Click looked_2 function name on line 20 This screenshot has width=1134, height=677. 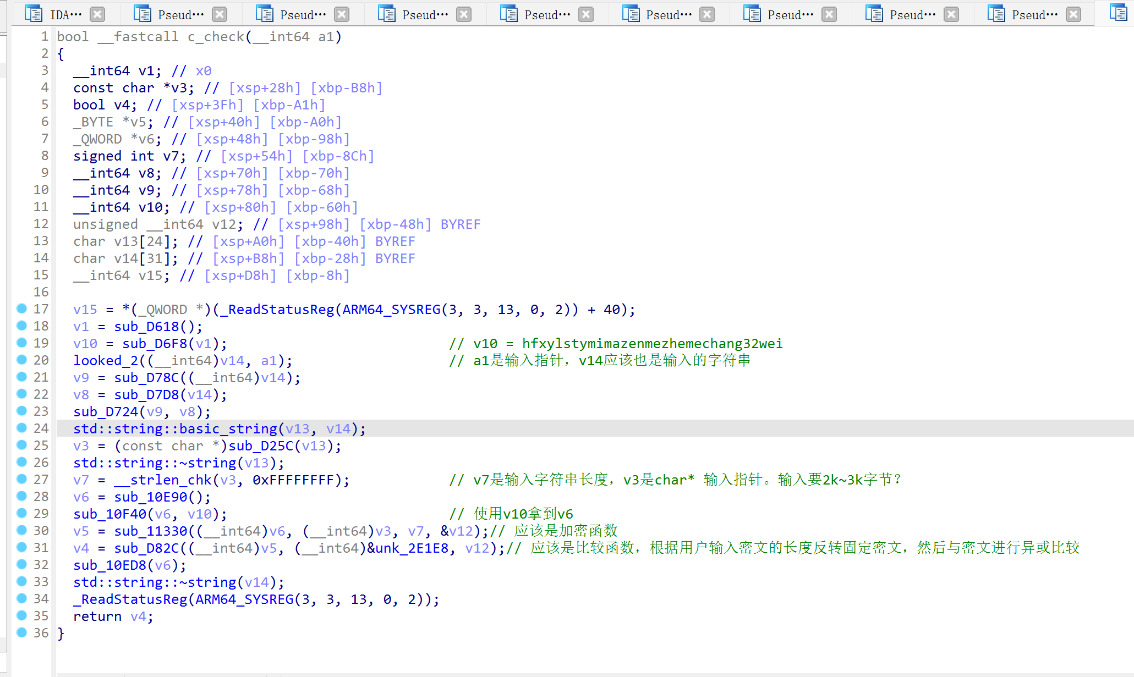click(x=106, y=361)
